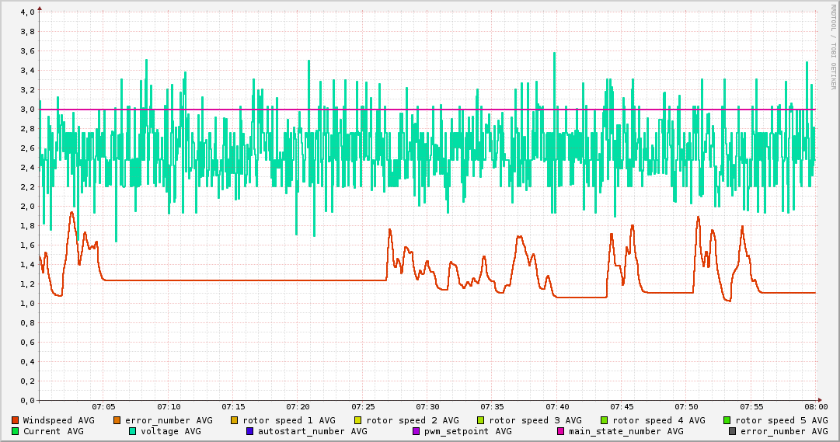The image size is (840, 442).
Task: Click the rotor speed 5 AVG legend label
Action: click(781, 420)
